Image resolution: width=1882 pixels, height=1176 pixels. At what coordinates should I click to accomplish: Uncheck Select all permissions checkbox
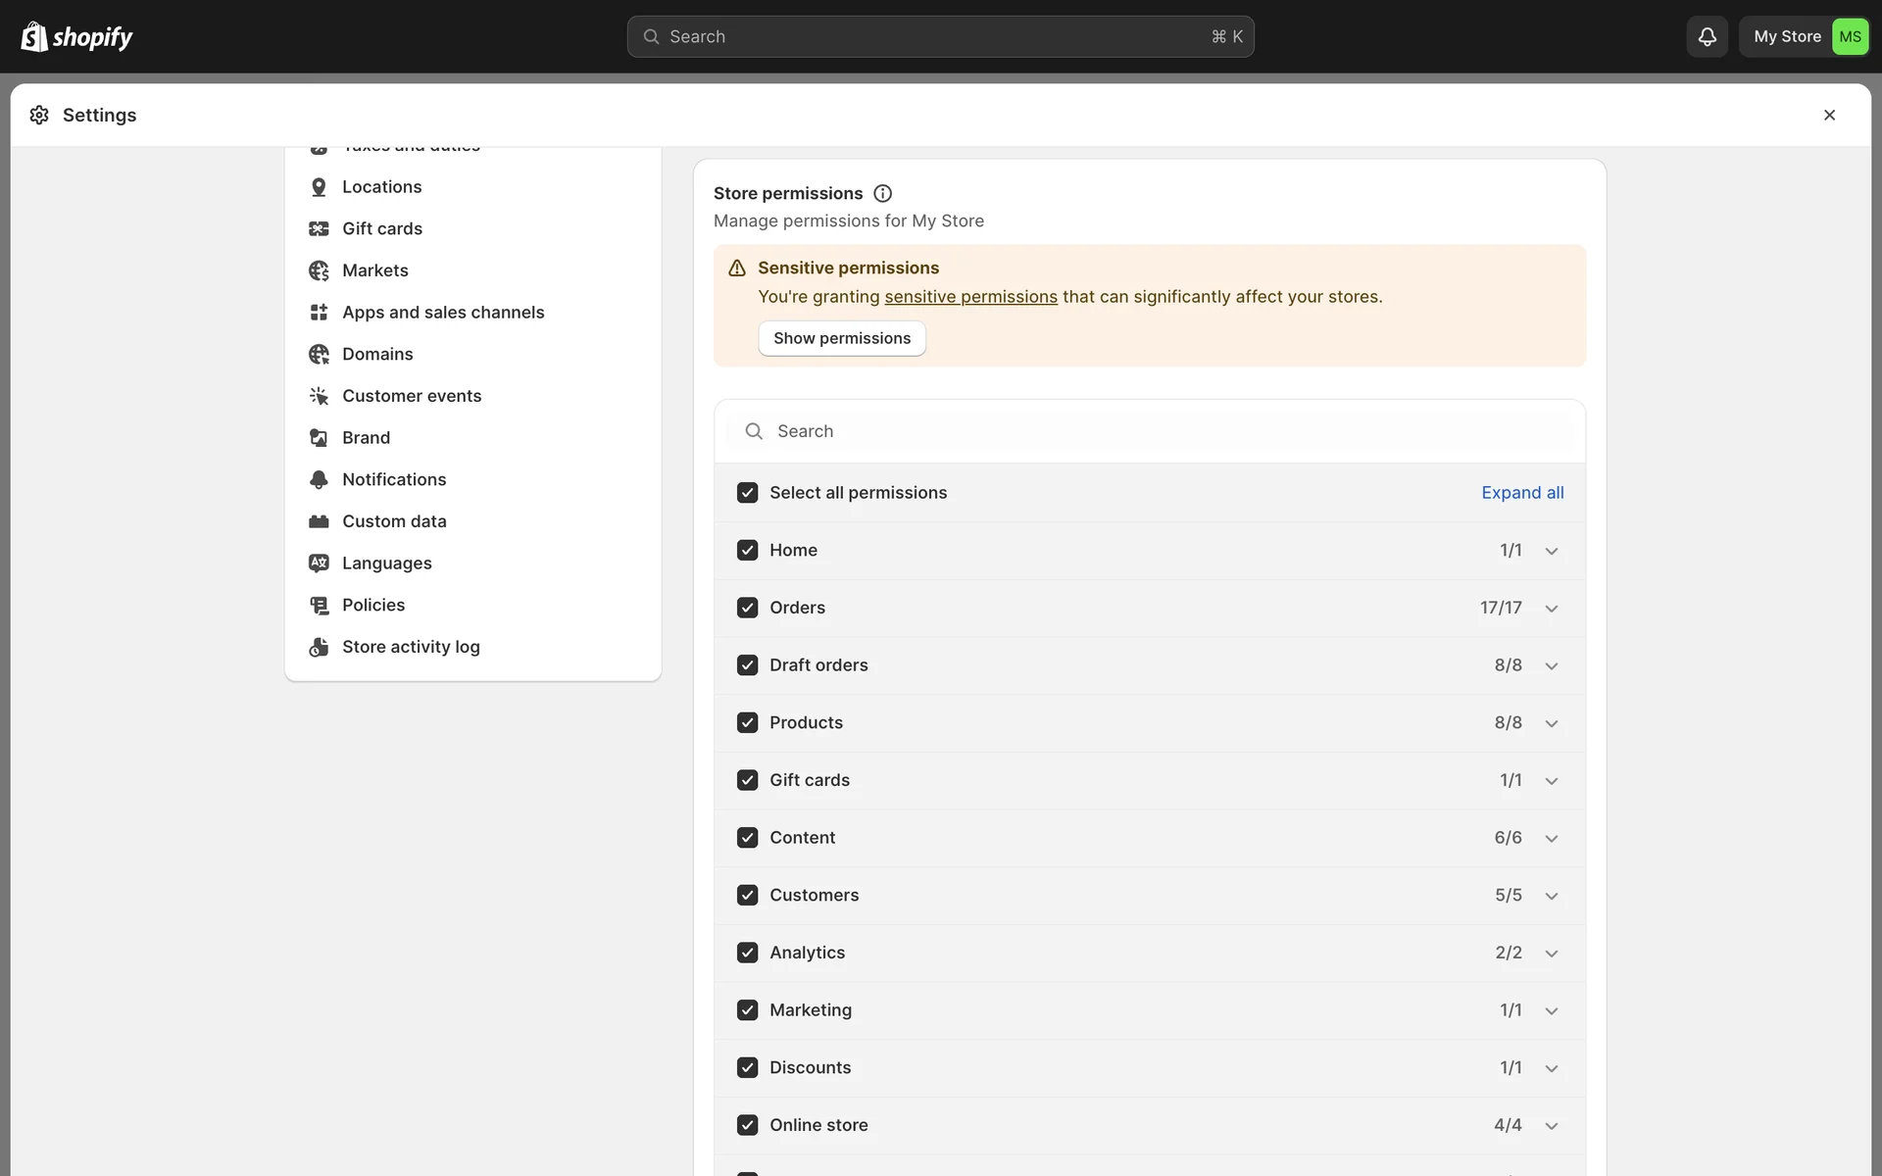[747, 493]
